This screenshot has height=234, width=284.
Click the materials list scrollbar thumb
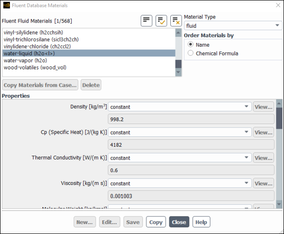pyautogui.click(x=178, y=64)
